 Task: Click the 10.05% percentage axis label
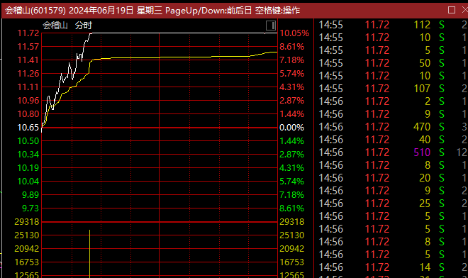pos(294,33)
